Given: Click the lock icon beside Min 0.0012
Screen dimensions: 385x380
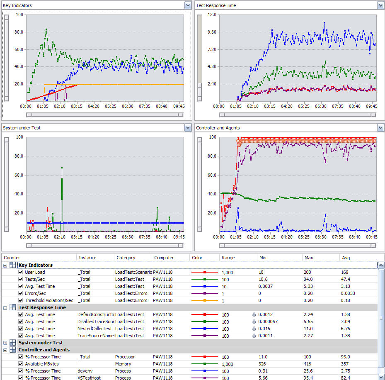Looking at the screenshot, I should pos(254,314).
